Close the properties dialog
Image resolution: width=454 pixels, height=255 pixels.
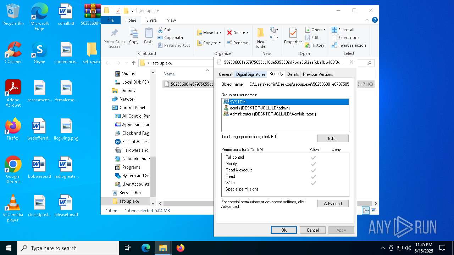pyautogui.click(x=351, y=62)
